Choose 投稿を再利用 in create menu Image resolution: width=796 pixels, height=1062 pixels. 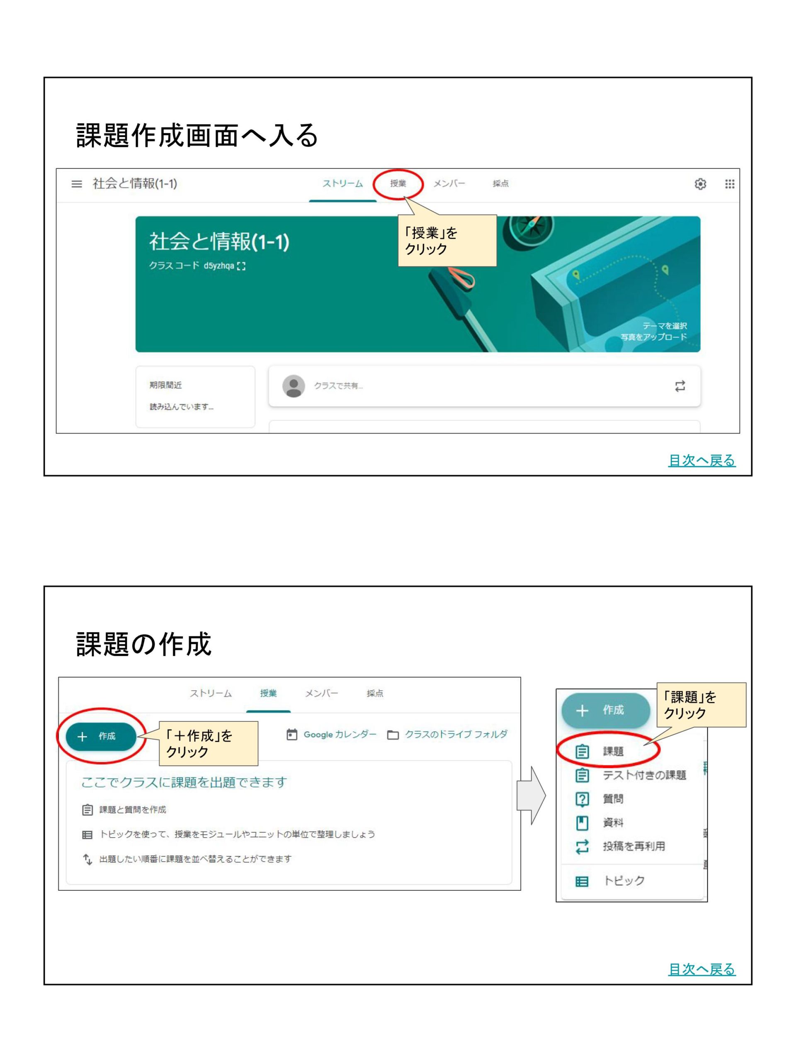point(633,846)
